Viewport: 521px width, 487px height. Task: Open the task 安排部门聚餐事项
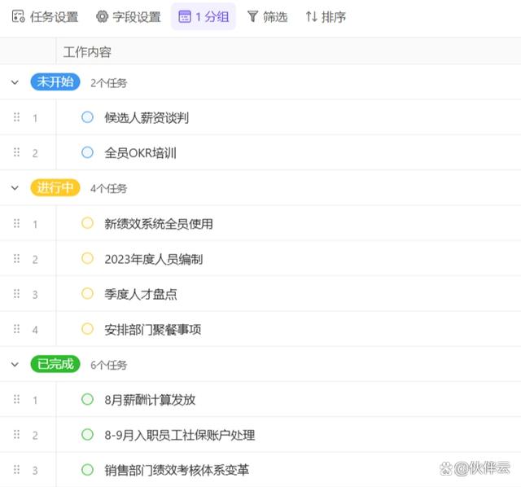(152, 330)
